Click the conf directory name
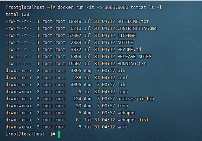Screen dimensions: 202x141 click(x=123, y=78)
